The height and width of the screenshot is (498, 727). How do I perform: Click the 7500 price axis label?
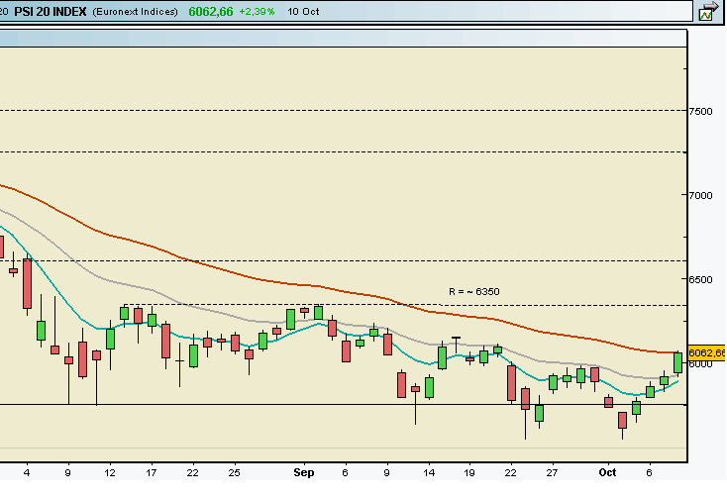click(701, 111)
